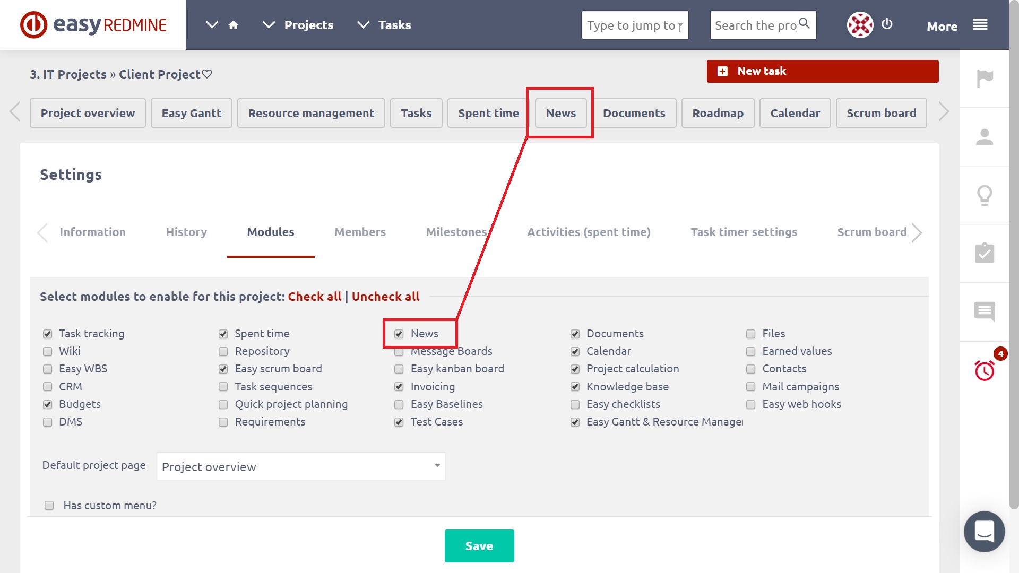Click the search magnifier icon
This screenshot has width=1019, height=573.
(804, 23)
